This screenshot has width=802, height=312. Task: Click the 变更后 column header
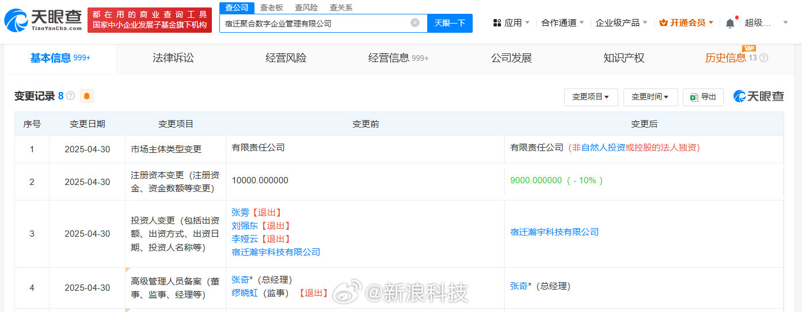pos(644,124)
